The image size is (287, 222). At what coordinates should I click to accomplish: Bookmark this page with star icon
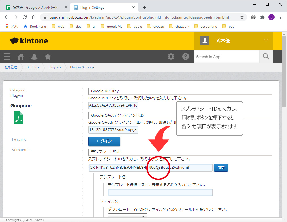click(242, 17)
